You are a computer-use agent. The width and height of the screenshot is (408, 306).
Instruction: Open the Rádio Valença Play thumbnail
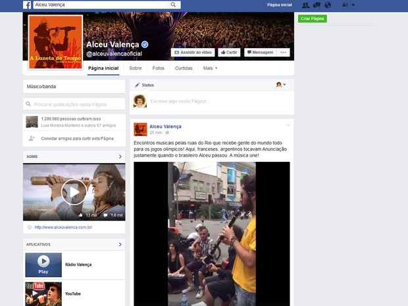pos(43,265)
